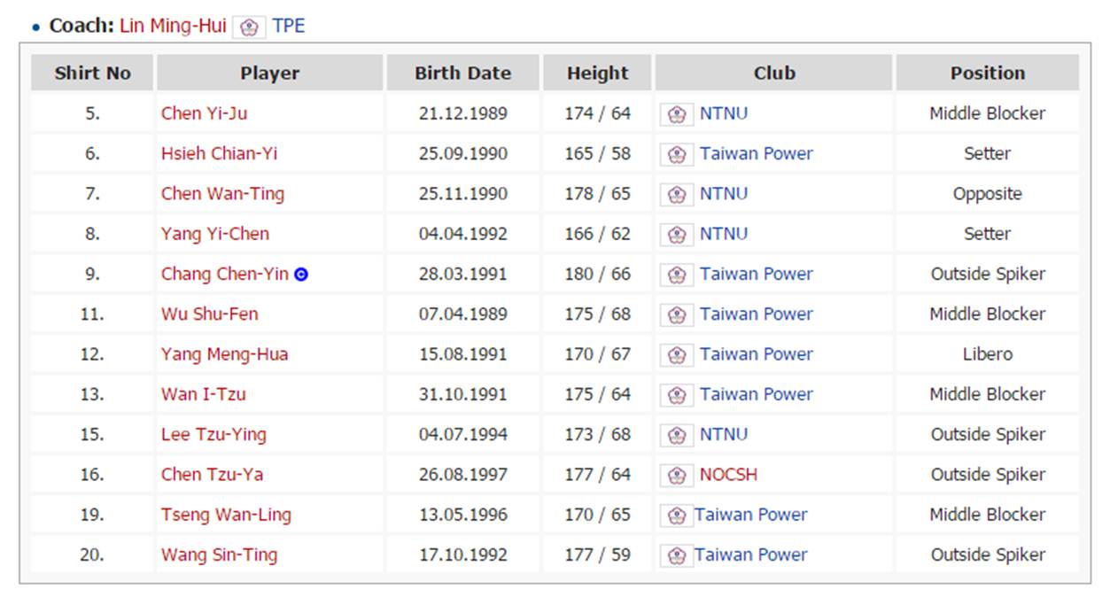Select the height value 177 / 59

598,555
